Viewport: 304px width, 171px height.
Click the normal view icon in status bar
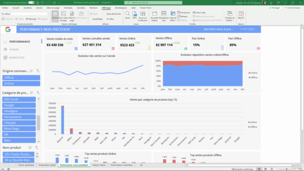(x=259, y=169)
